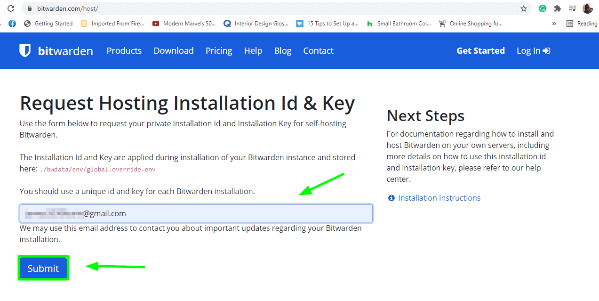This screenshot has width=599, height=301.
Task: Open the Help menu item
Action: [253, 51]
